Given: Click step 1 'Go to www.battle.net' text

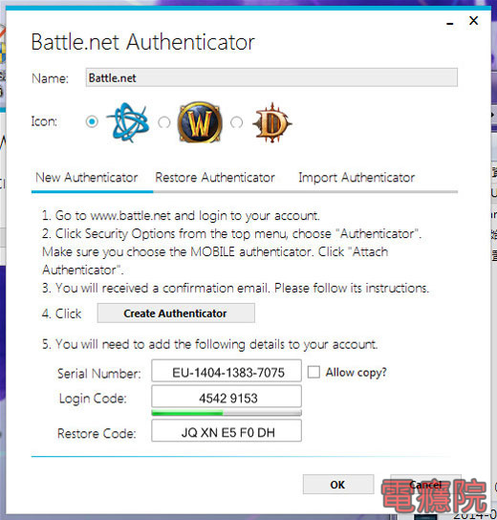Looking at the screenshot, I should [181, 216].
